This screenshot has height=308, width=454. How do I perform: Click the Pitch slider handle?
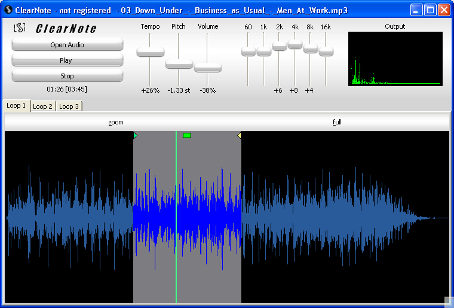(x=179, y=64)
